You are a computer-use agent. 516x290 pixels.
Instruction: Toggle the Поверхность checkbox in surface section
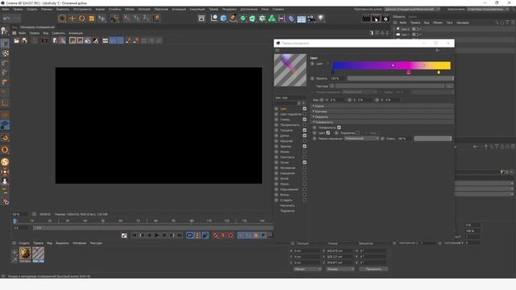coord(339,127)
